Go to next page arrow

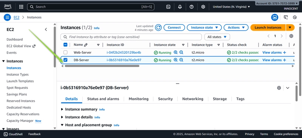click(x=282, y=36)
